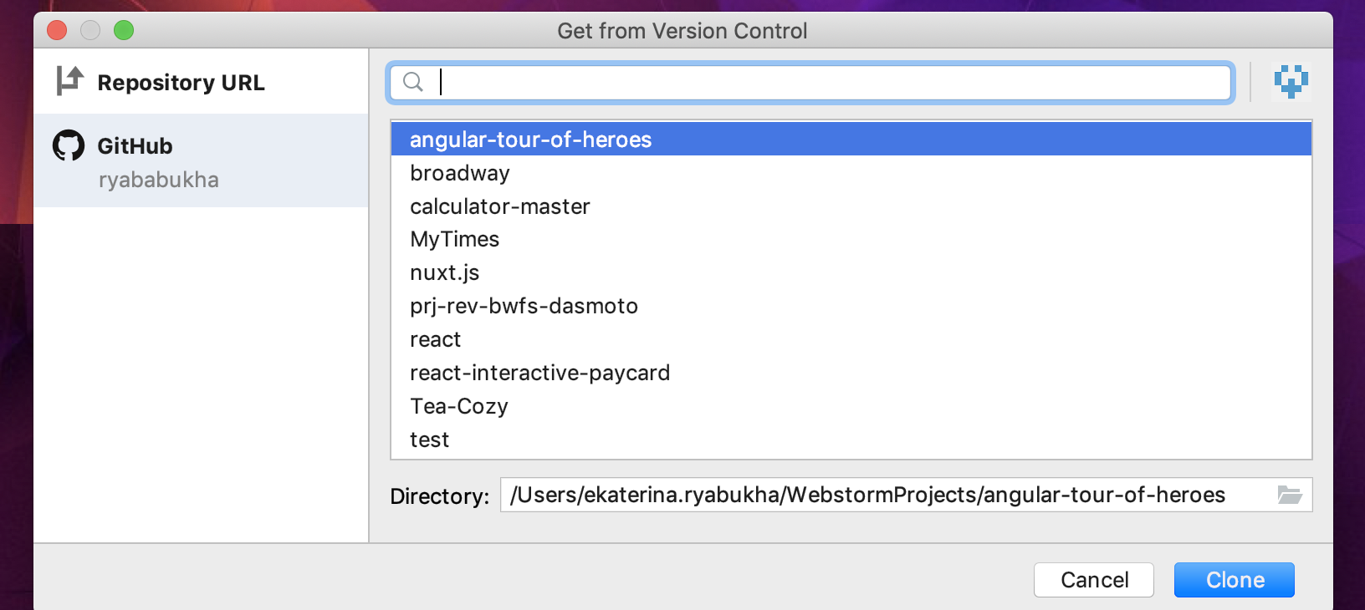Screen dimensions: 1365x610
Task: Select the nuxt.js repository
Action: click(444, 272)
